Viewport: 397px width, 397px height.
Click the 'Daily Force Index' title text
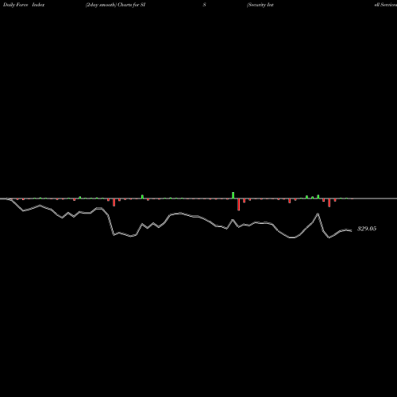(x=24, y=5)
